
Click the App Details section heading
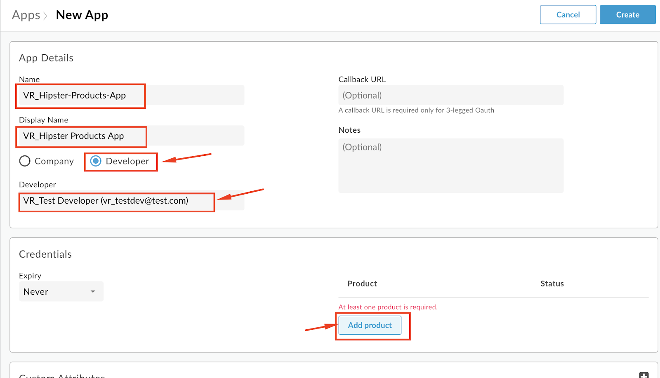46,58
